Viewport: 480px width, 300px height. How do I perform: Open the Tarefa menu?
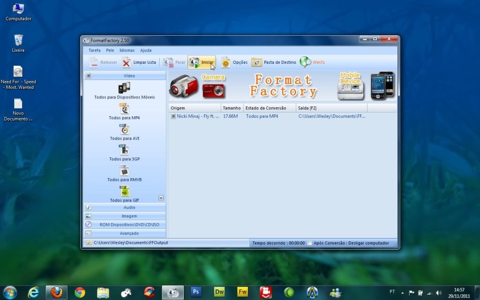click(94, 50)
